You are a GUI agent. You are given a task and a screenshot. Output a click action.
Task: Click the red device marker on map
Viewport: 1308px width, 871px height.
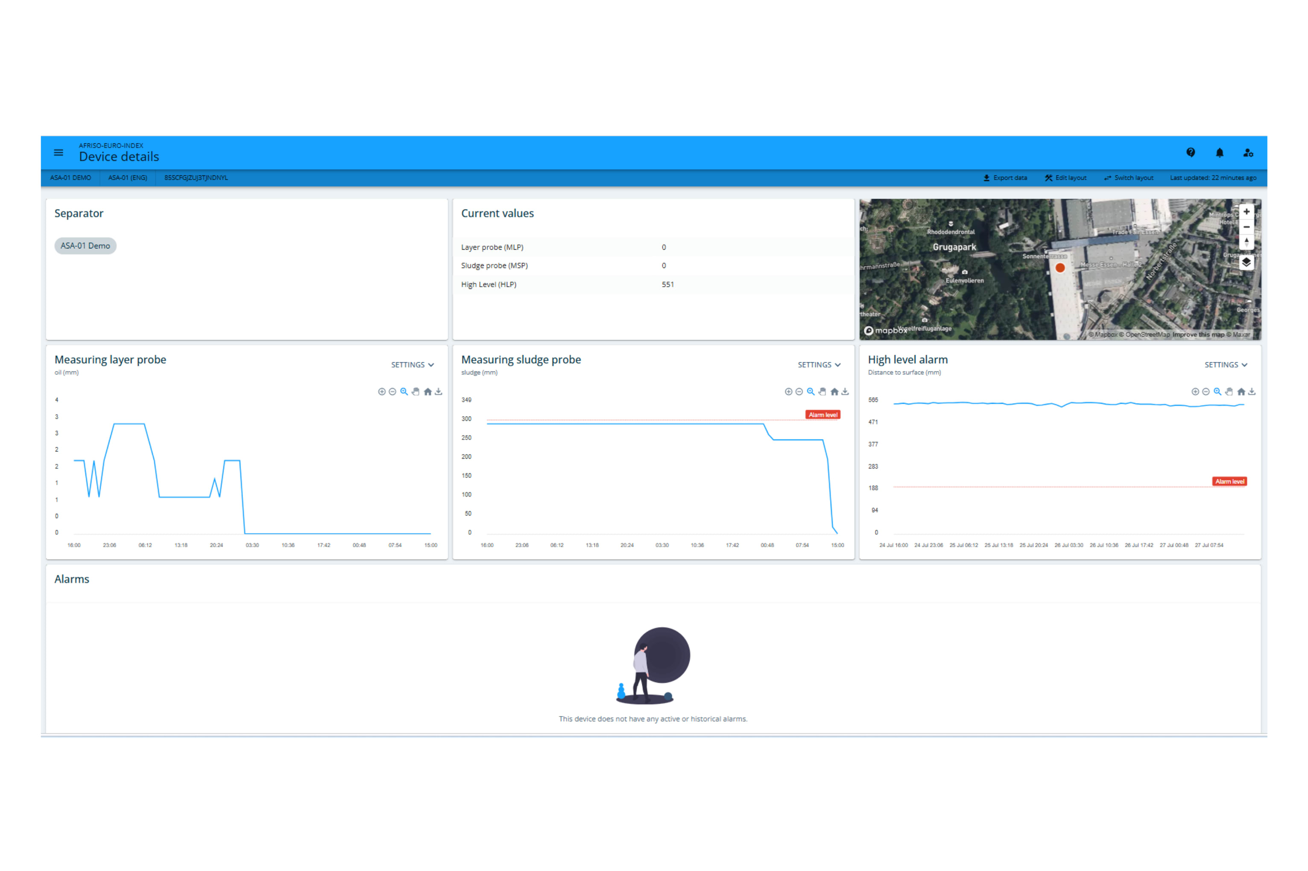(x=1059, y=268)
